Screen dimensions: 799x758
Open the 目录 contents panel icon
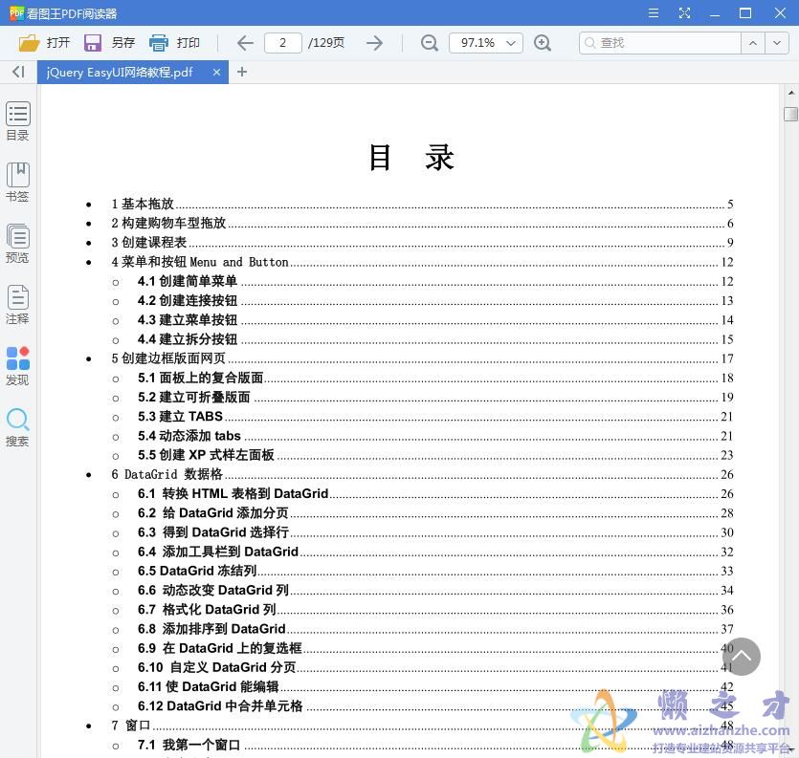17,119
